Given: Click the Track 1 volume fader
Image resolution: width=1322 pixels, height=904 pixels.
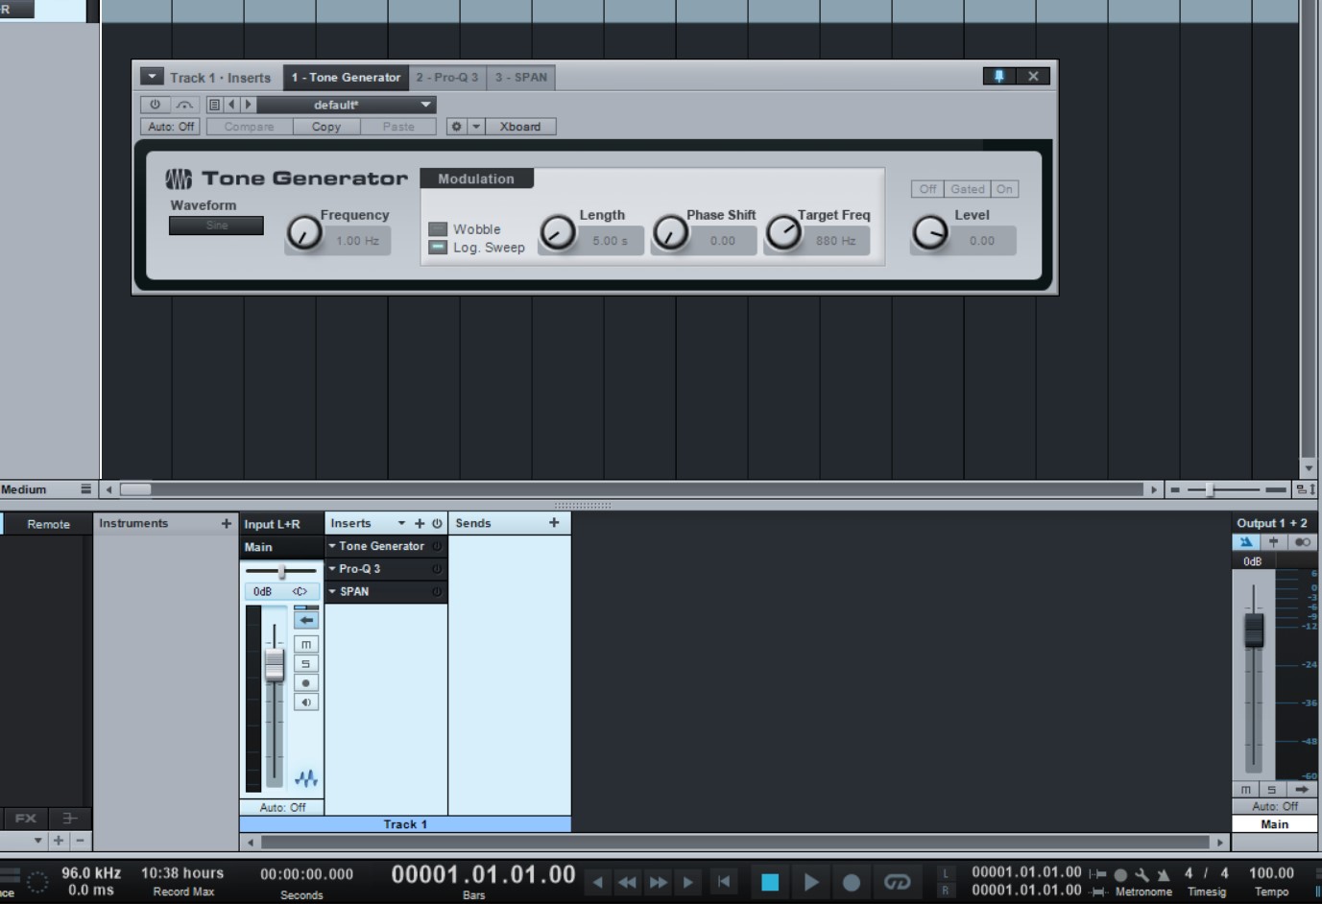Looking at the screenshot, I should point(275,664).
